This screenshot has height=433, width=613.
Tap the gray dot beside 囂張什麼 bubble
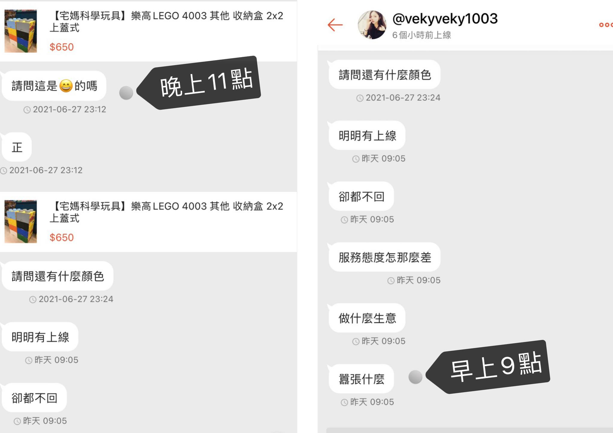(x=415, y=377)
